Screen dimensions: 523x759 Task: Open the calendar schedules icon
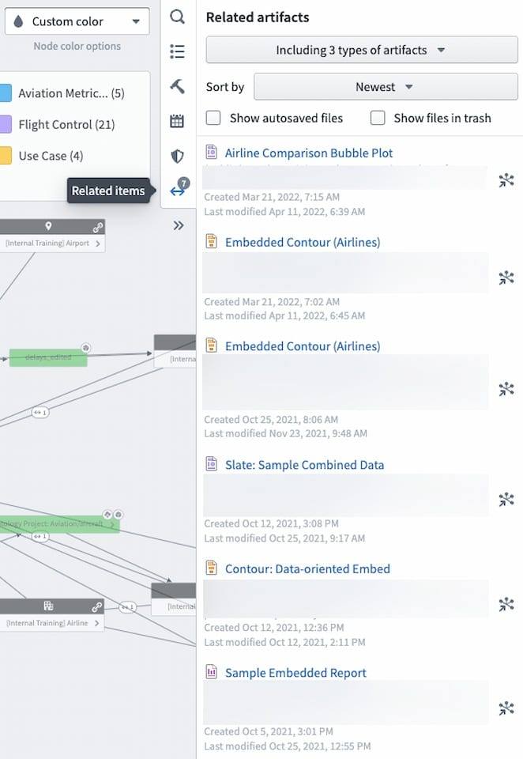click(x=177, y=121)
